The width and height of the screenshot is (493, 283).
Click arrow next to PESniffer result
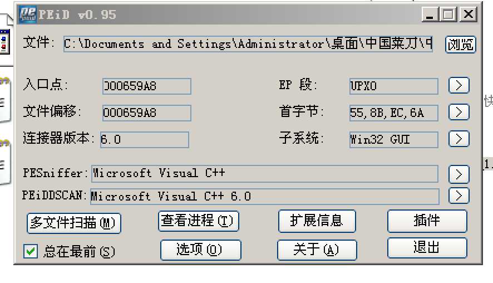459,174
